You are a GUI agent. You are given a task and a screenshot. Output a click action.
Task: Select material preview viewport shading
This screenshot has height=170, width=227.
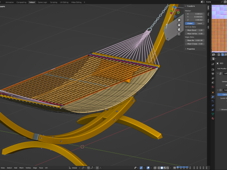165,168
